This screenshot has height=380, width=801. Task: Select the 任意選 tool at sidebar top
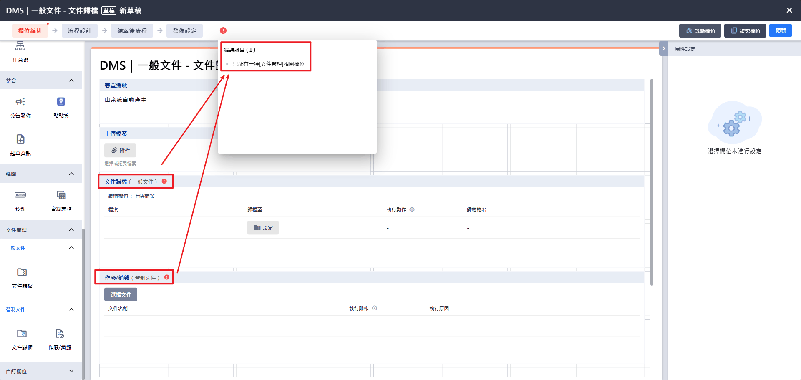pyautogui.click(x=20, y=47)
